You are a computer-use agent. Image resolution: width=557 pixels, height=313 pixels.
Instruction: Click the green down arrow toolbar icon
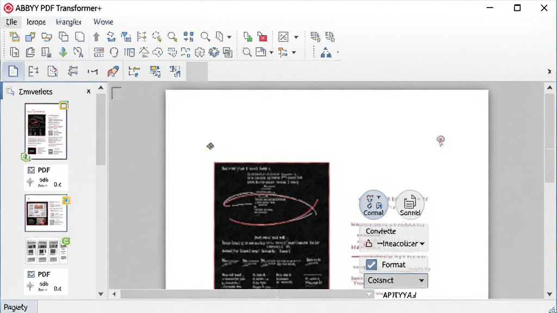tap(63, 52)
